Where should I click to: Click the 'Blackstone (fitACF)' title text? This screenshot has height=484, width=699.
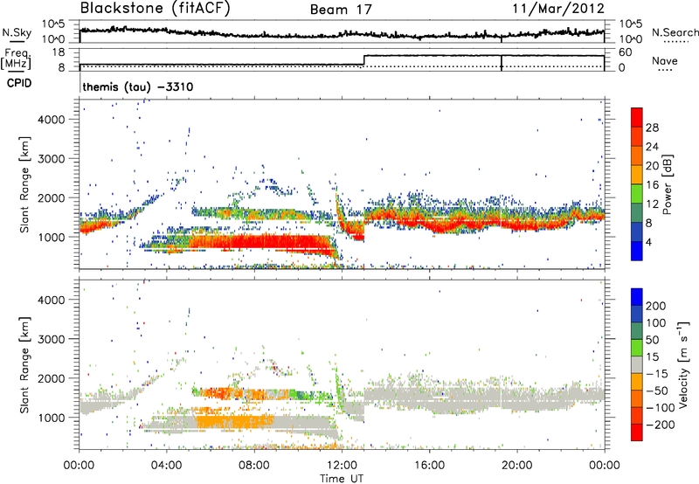[x=155, y=9]
